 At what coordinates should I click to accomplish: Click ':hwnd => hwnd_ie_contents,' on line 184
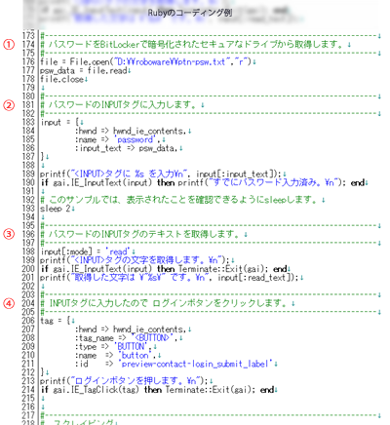(133, 131)
